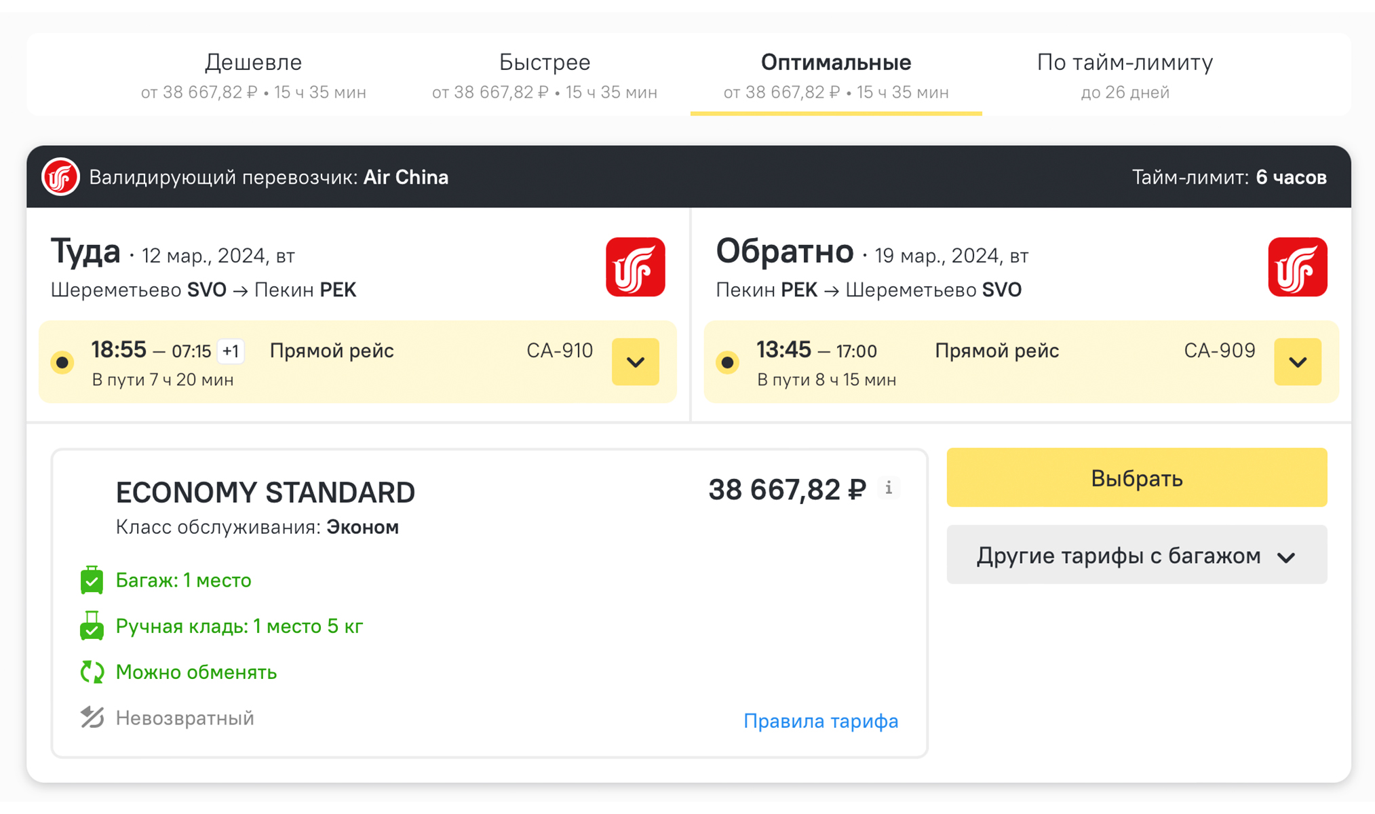Click Air China logo in return section
The image size is (1375, 814).
(1297, 267)
